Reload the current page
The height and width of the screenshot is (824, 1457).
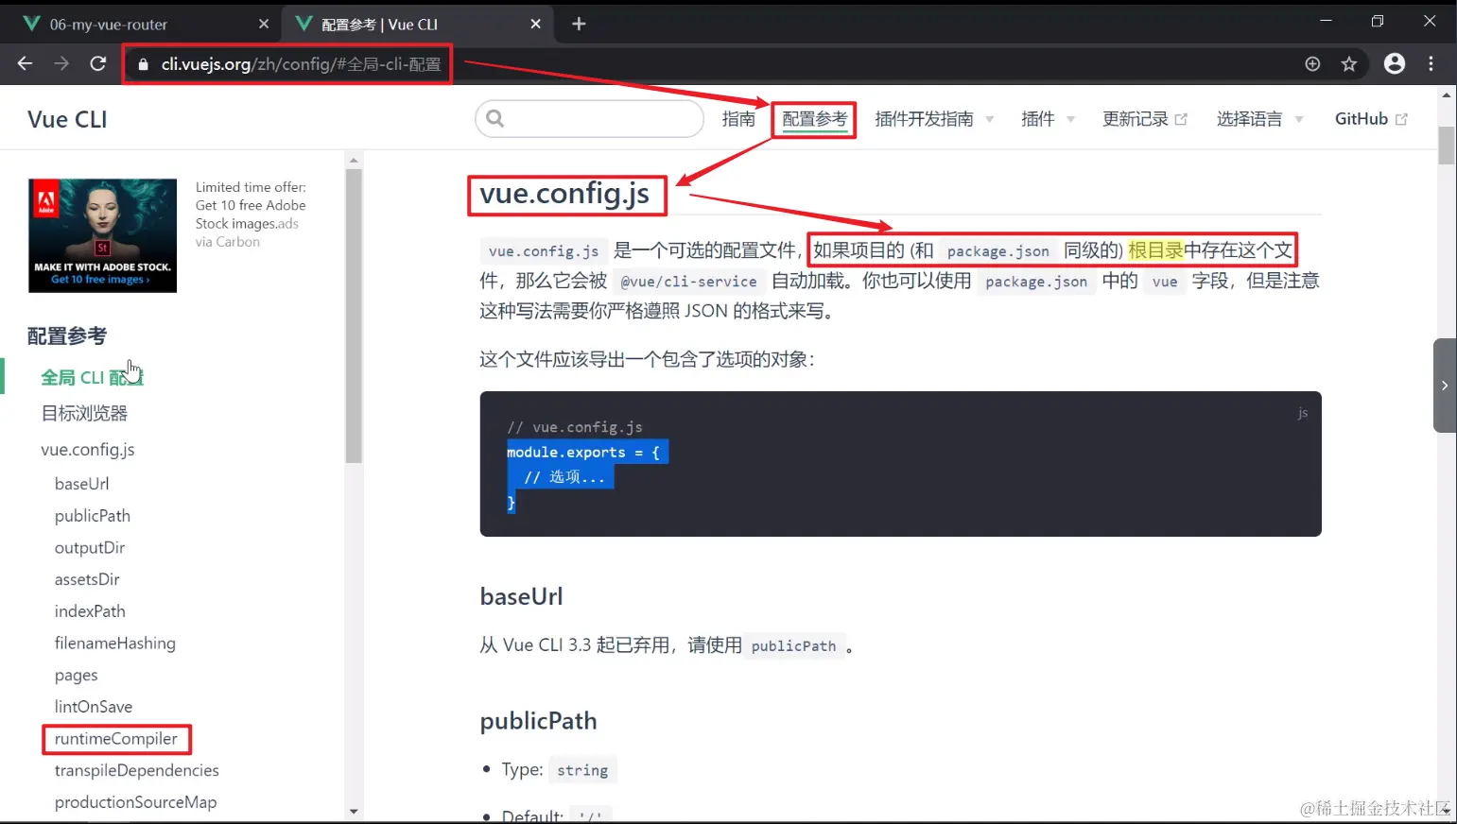click(x=97, y=63)
